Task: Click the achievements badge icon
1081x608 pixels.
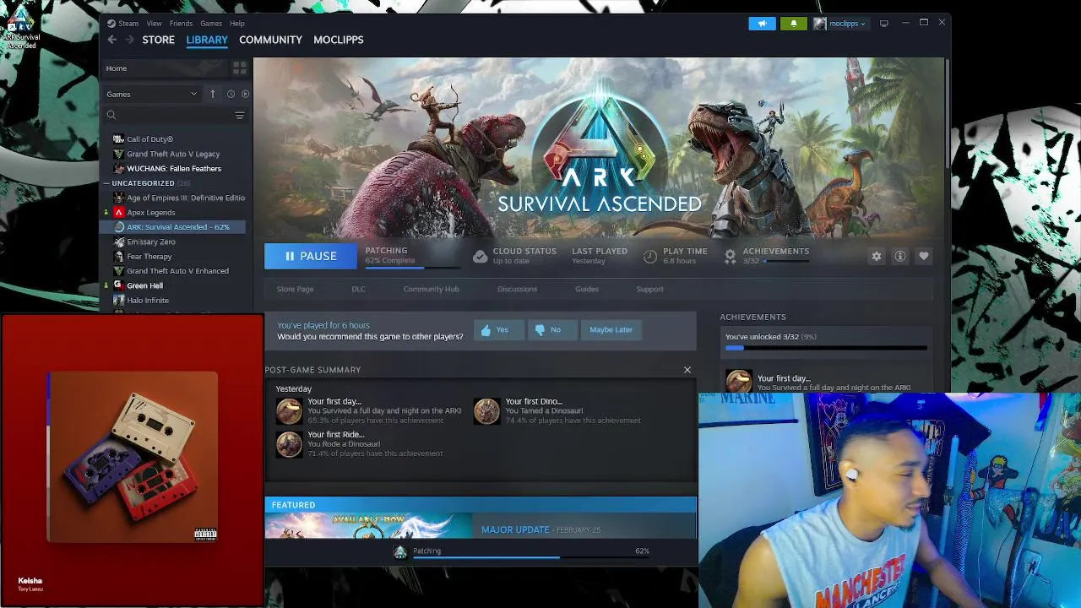Action: tap(730, 256)
